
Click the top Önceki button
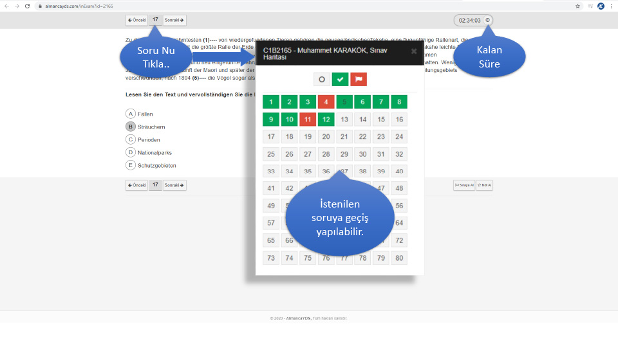[136, 20]
